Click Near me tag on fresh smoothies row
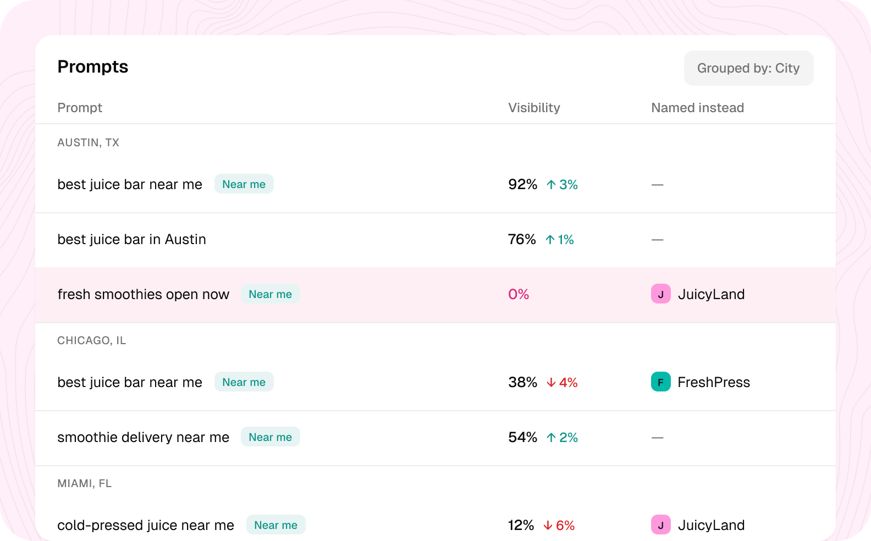Viewport: 871px width, 541px height. [271, 294]
